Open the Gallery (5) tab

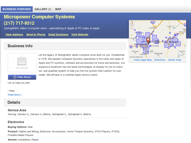(43, 9)
